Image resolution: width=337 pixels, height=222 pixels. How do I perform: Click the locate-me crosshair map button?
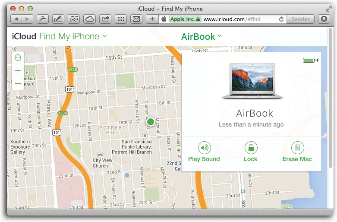pyautogui.click(x=18, y=57)
